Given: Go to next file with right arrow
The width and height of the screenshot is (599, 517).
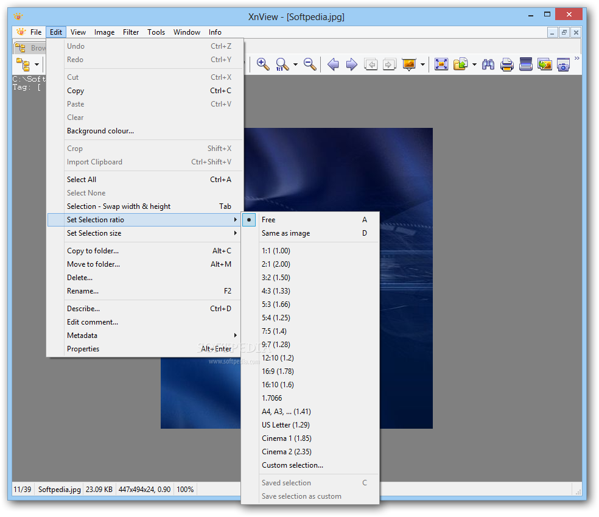Looking at the screenshot, I should 351,64.
